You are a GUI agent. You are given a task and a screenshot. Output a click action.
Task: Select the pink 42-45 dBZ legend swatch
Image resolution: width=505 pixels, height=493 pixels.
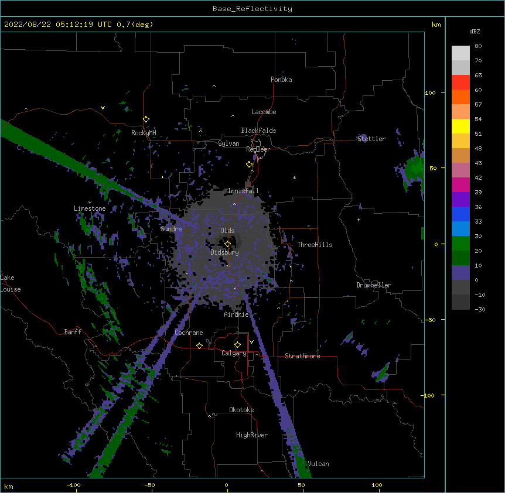460,170
